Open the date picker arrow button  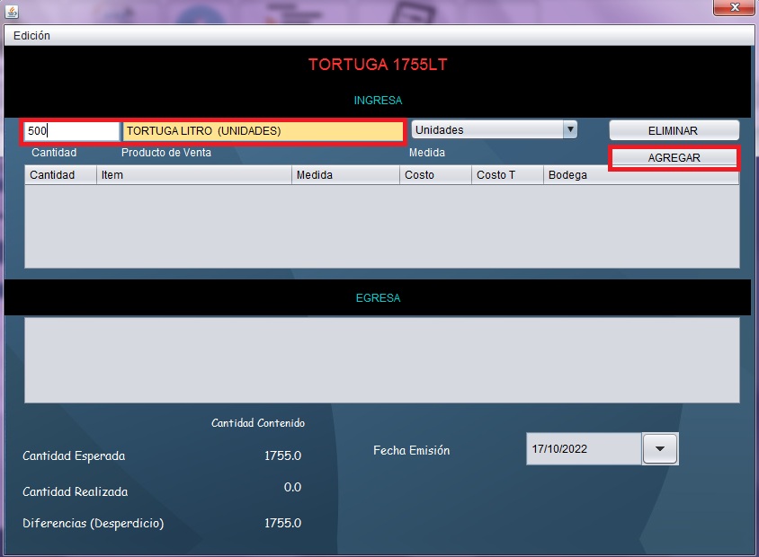[x=660, y=449]
